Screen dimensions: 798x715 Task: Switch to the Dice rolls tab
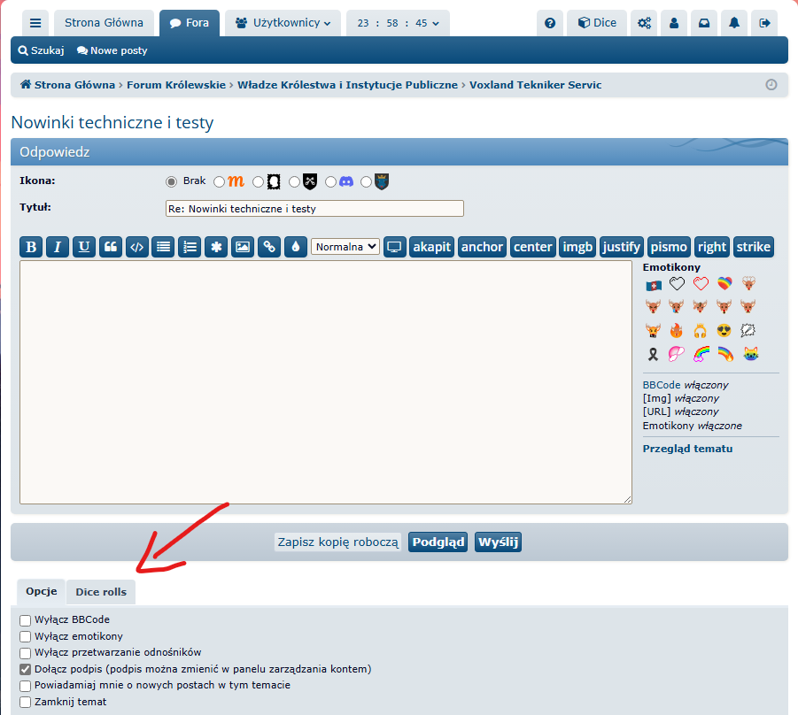point(101,592)
